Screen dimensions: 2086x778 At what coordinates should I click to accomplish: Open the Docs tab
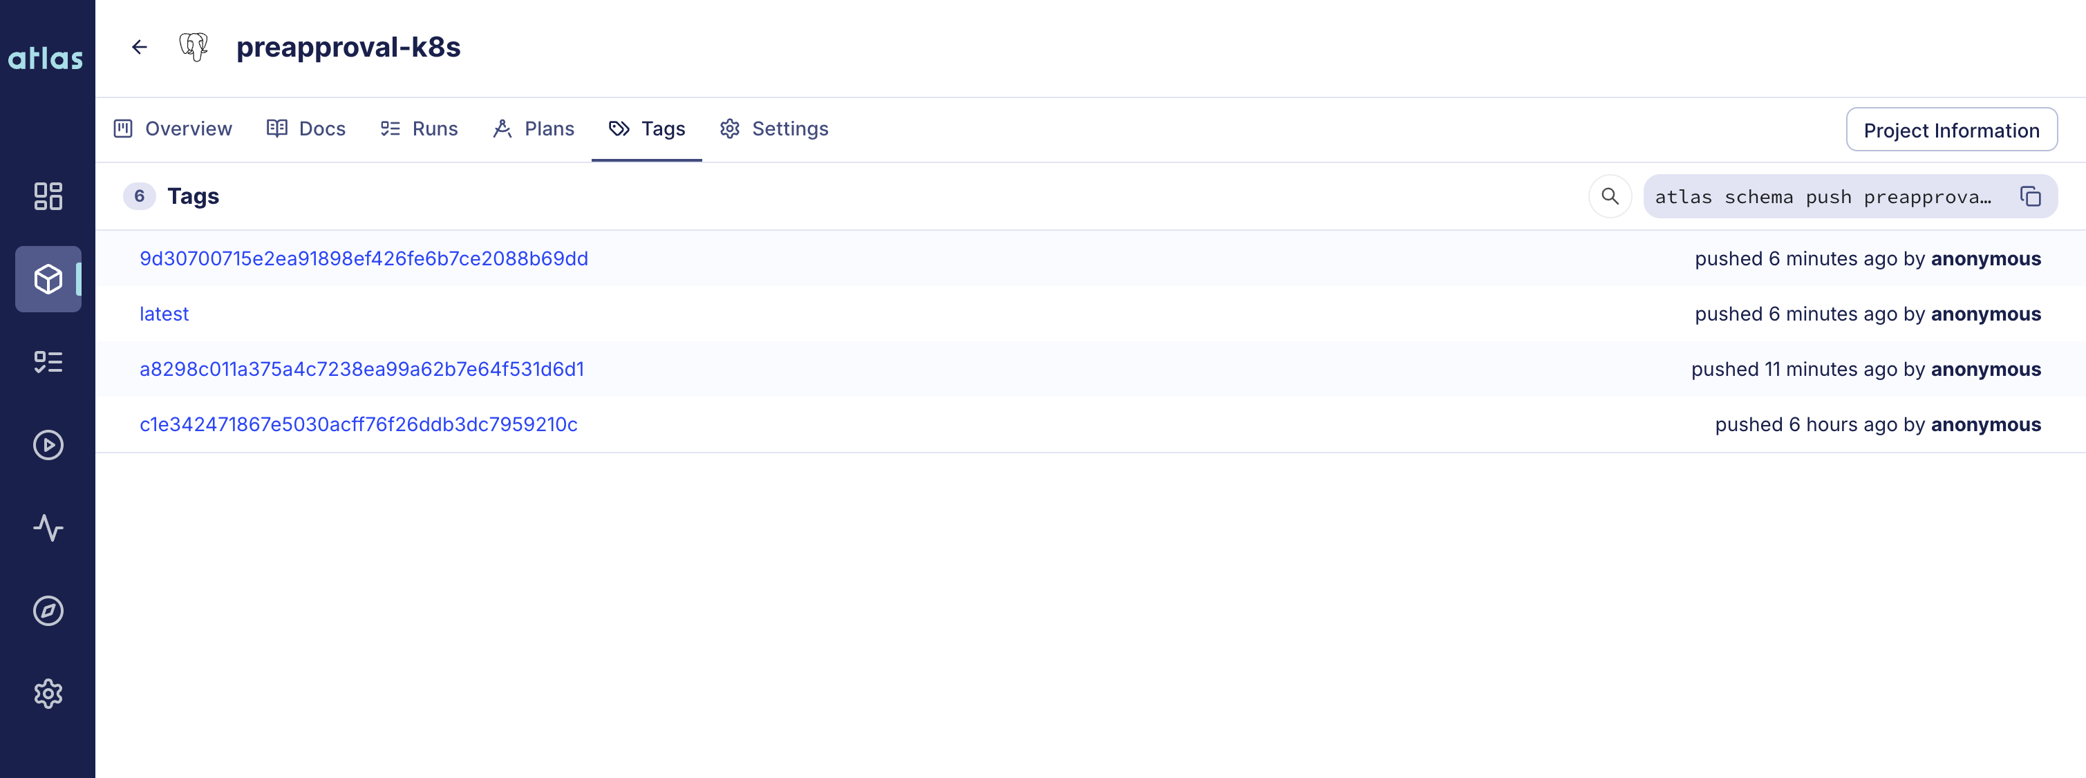[x=306, y=129]
